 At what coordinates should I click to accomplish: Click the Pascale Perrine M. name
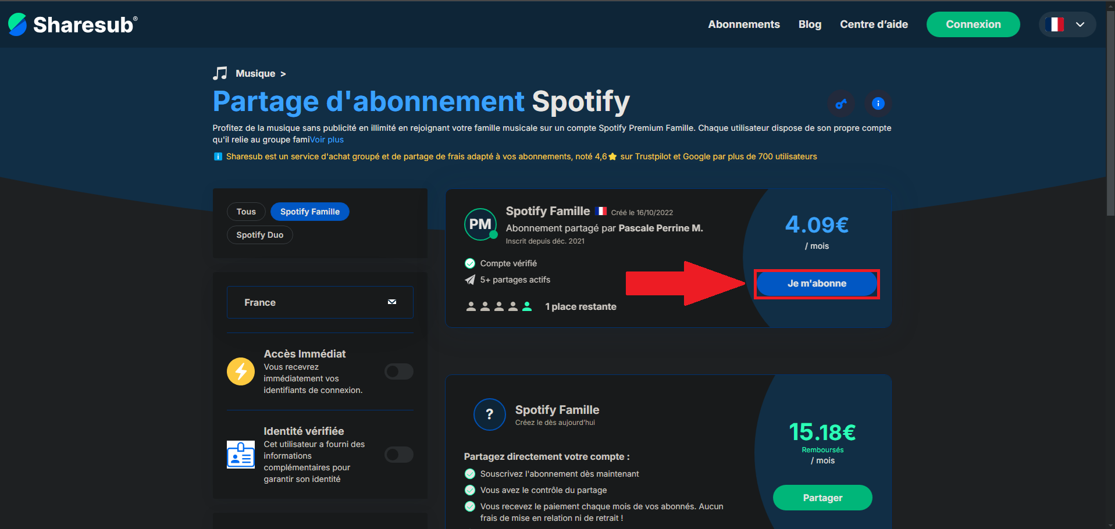(661, 228)
